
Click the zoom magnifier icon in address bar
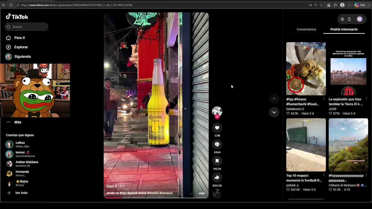pyautogui.click(x=316, y=5)
